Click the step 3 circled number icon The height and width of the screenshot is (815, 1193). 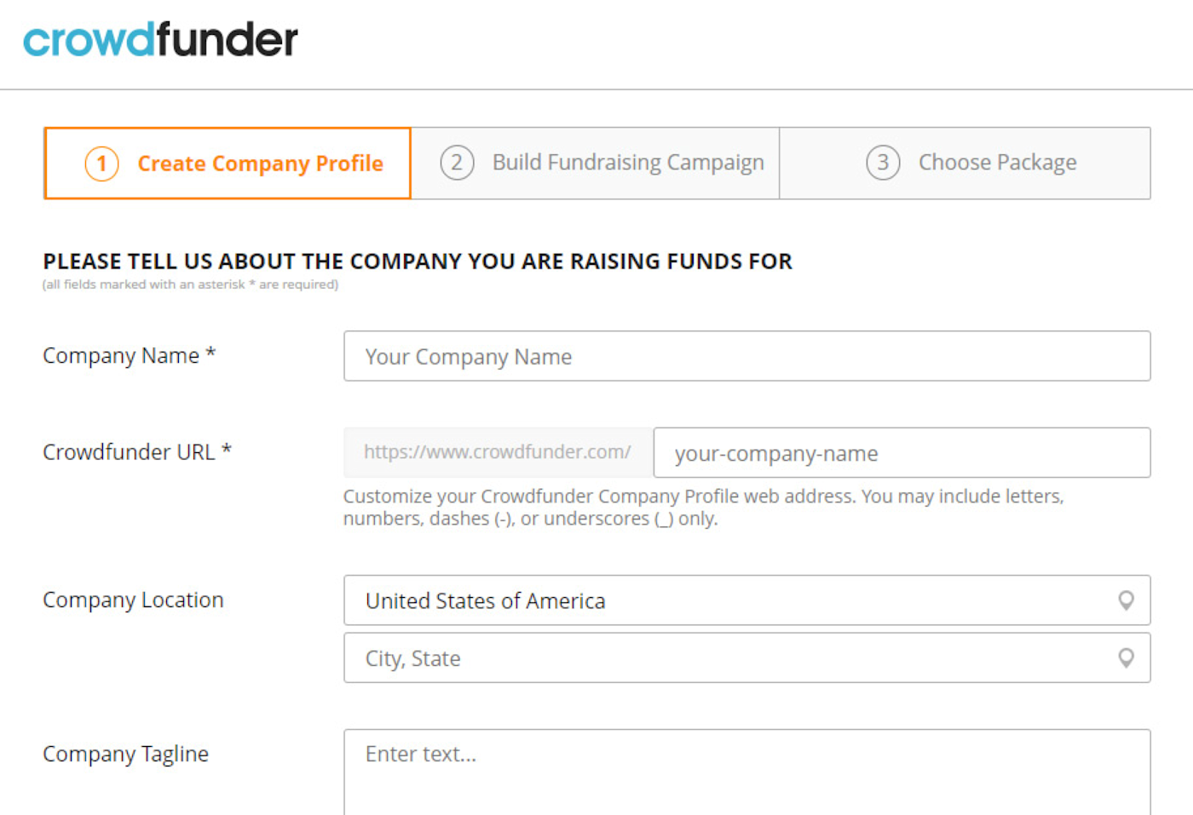883,163
